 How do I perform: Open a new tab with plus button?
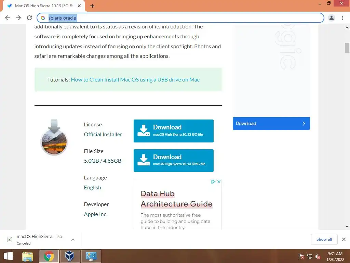(92, 6)
